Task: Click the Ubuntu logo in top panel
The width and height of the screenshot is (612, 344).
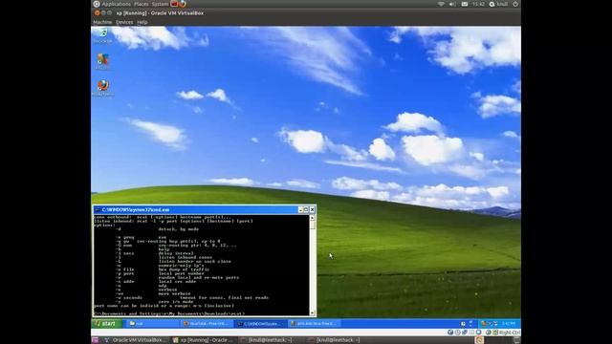Action: (97, 4)
